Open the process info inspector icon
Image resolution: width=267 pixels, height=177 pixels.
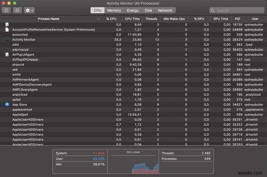pyautogui.click(x=17, y=10)
